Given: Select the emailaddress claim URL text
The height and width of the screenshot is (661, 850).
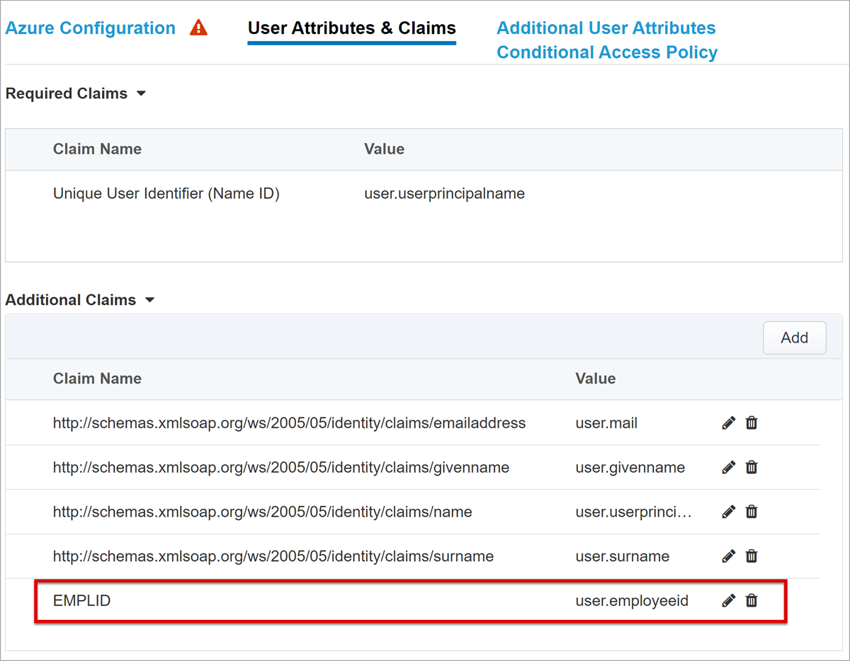Looking at the screenshot, I should (289, 423).
